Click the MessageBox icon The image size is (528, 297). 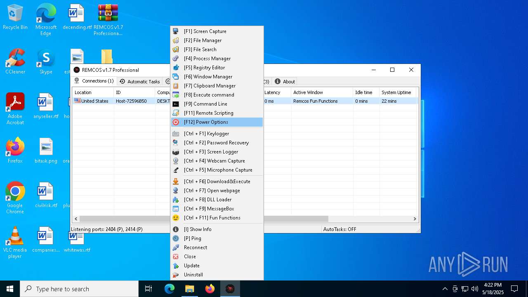tap(176, 209)
